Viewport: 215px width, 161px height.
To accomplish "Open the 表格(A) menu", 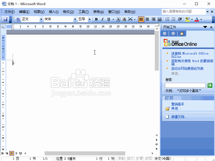I will coord(98,12).
